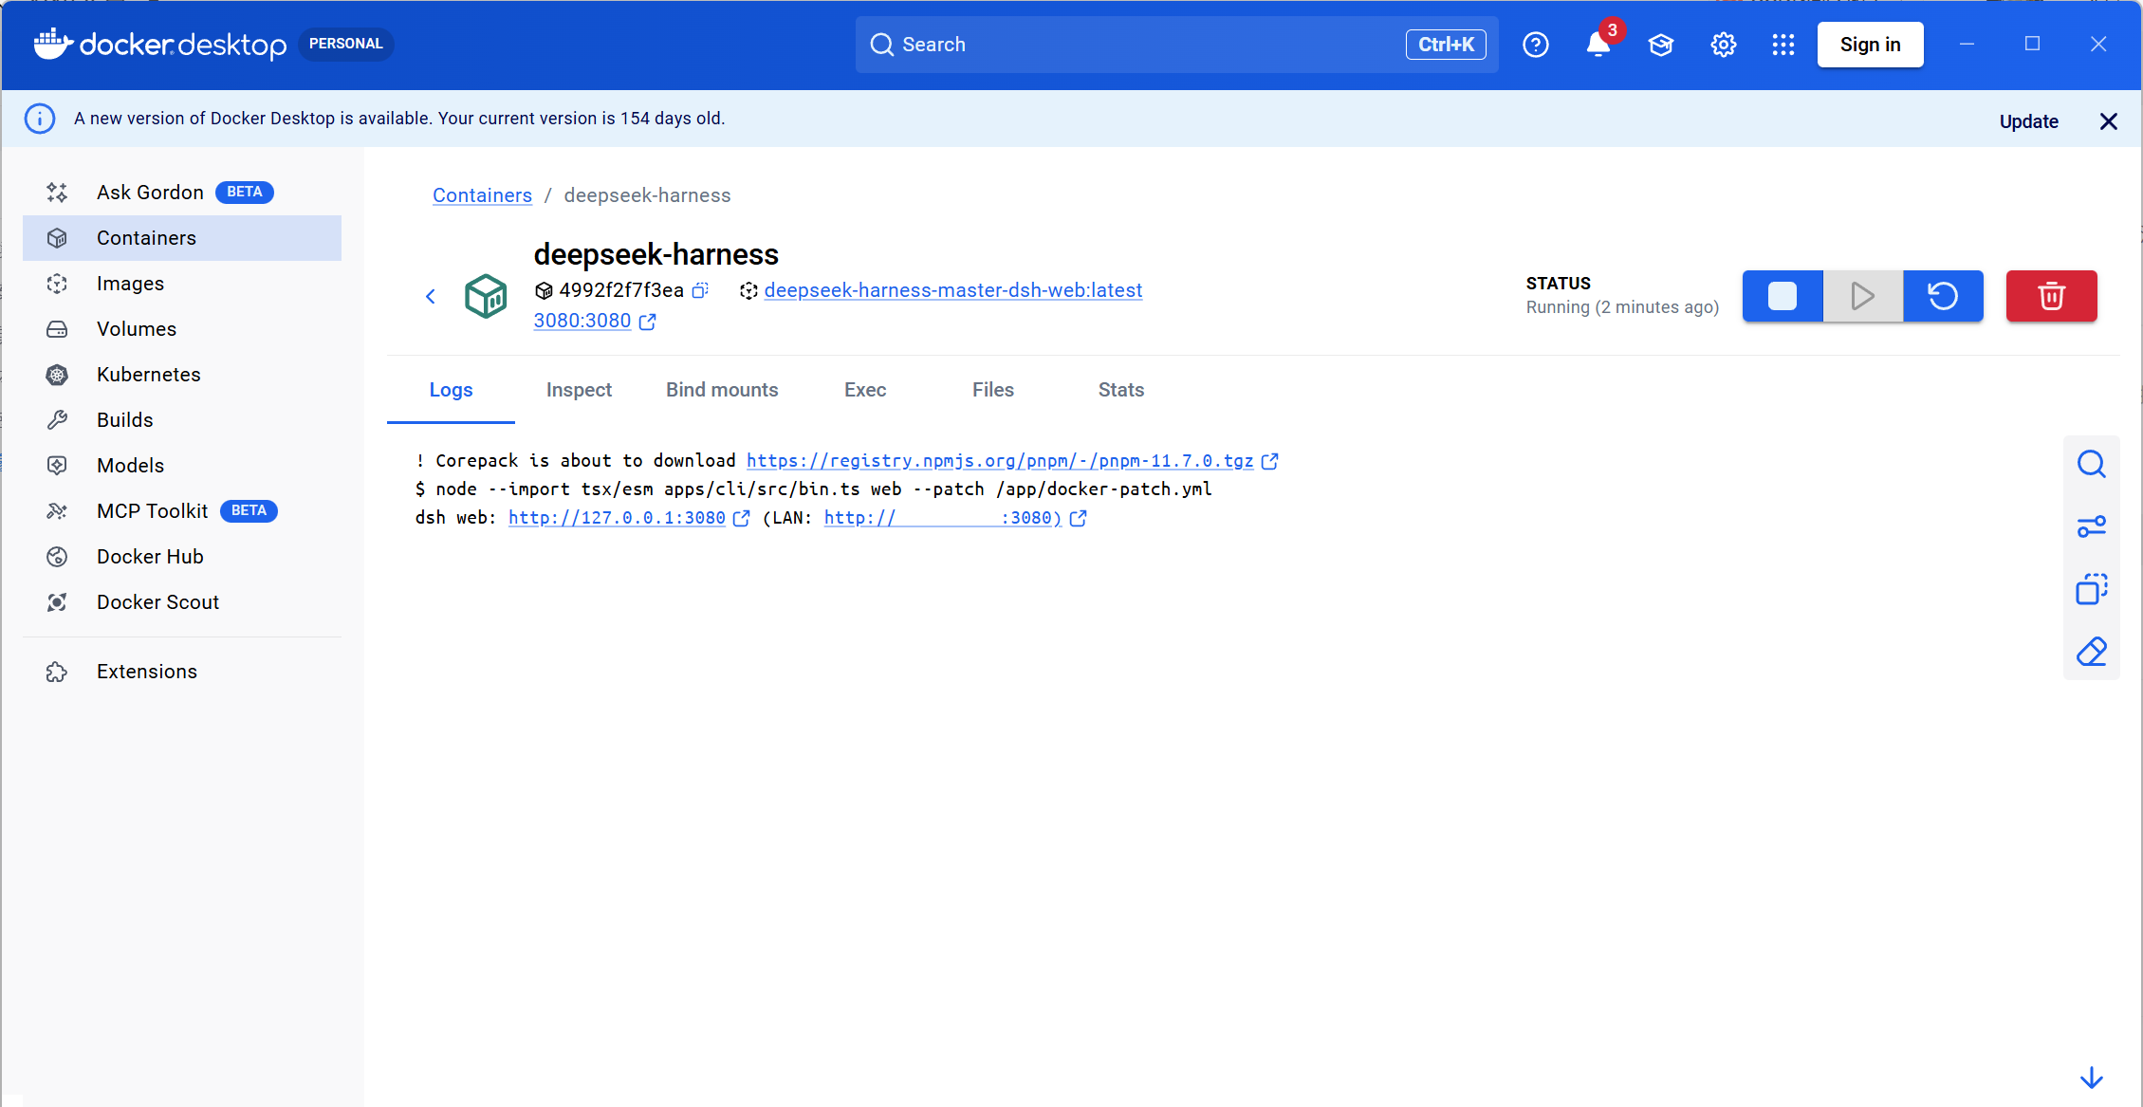The height and width of the screenshot is (1107, 2143).
Task: Clear the terminal with eraser icon
Action: tap(2091, 652)
